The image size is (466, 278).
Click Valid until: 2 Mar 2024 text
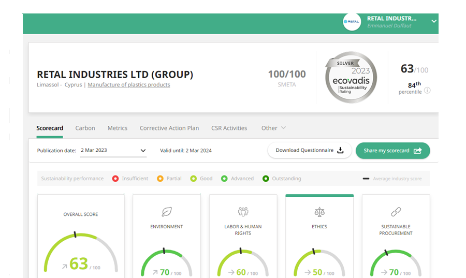186,151
